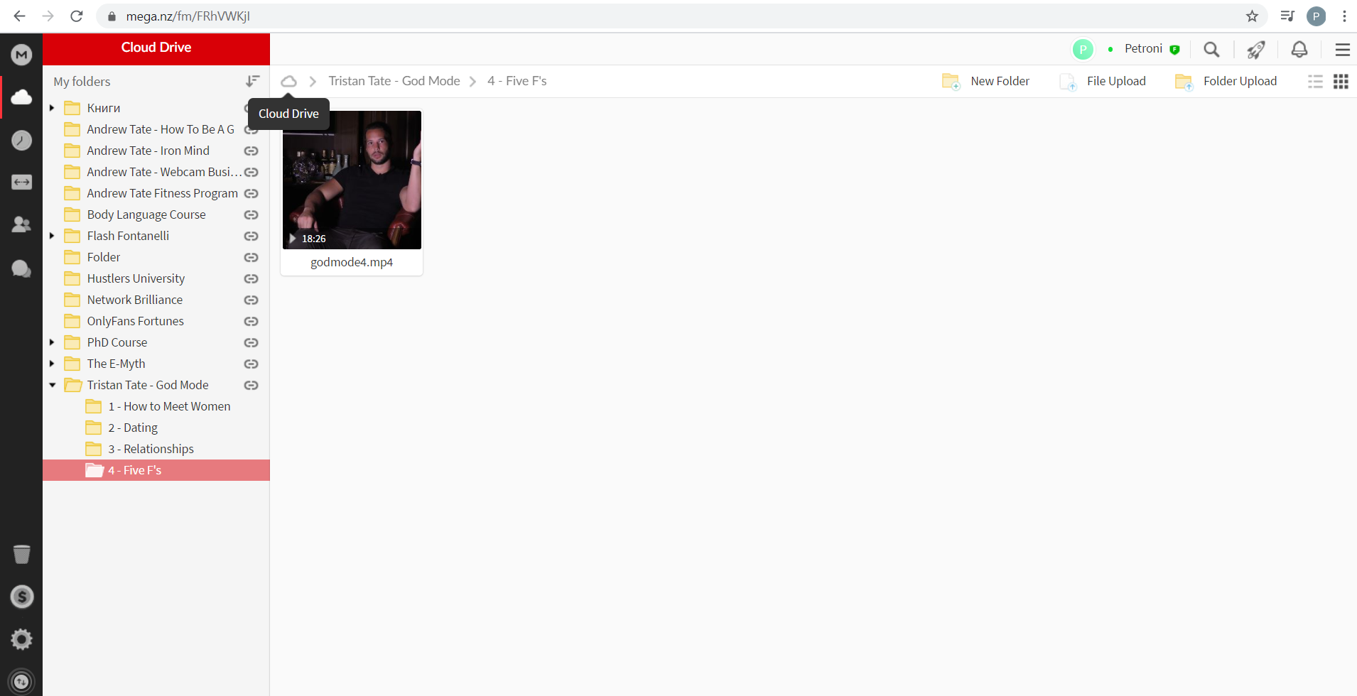Viewport: 1357px width, 696px height.
Task: Open the Settings gear icon in sidebar
Action: (21, 639)
